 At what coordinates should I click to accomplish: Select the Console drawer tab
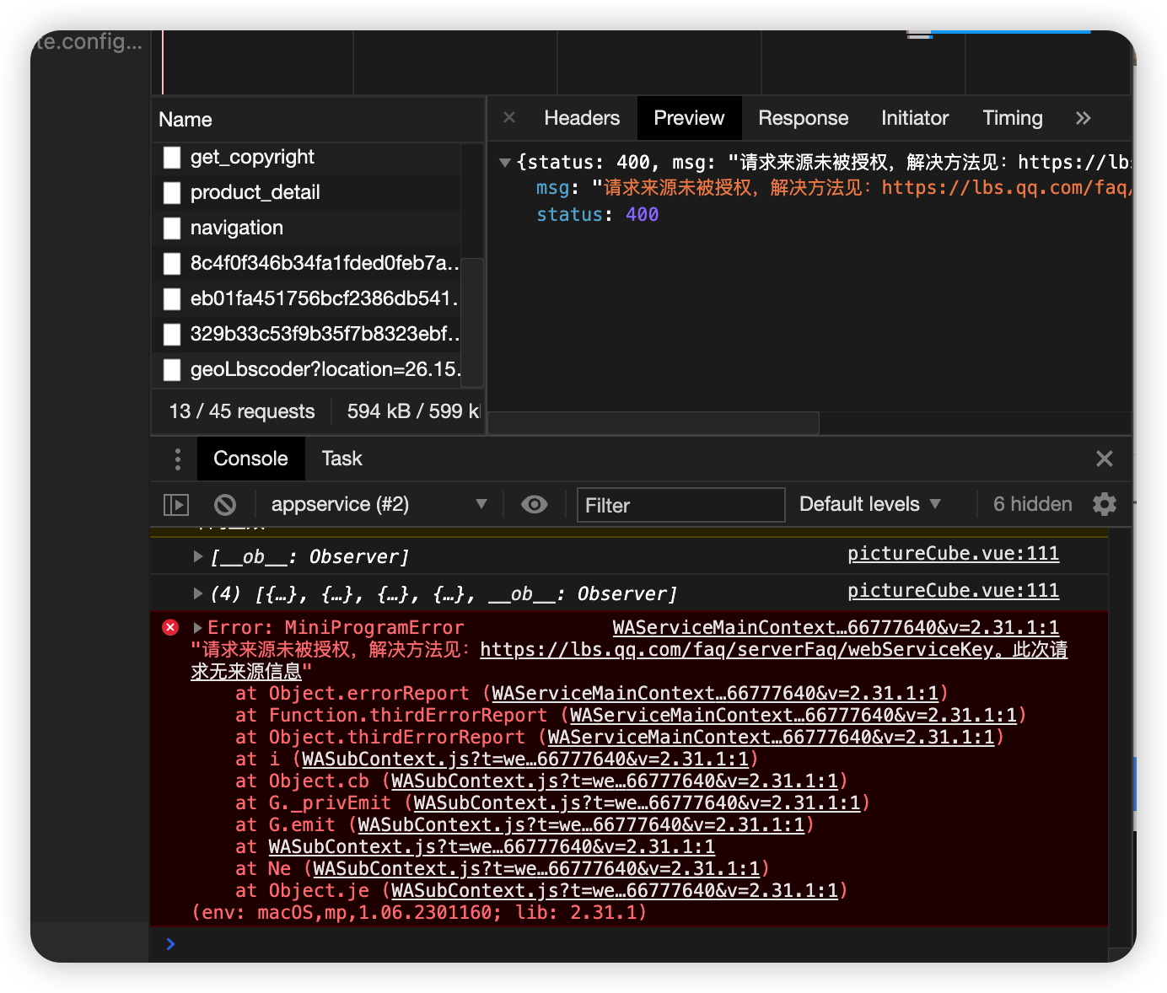250,459
